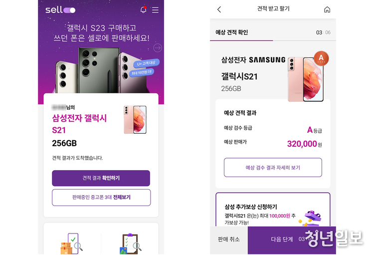Click the banner's circular arrow icon
Screen dimensions: 374x255
coord(158,48)
